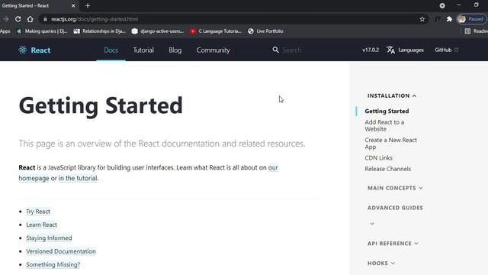Bookmark this page with star icon

click(x=422, y=19)
